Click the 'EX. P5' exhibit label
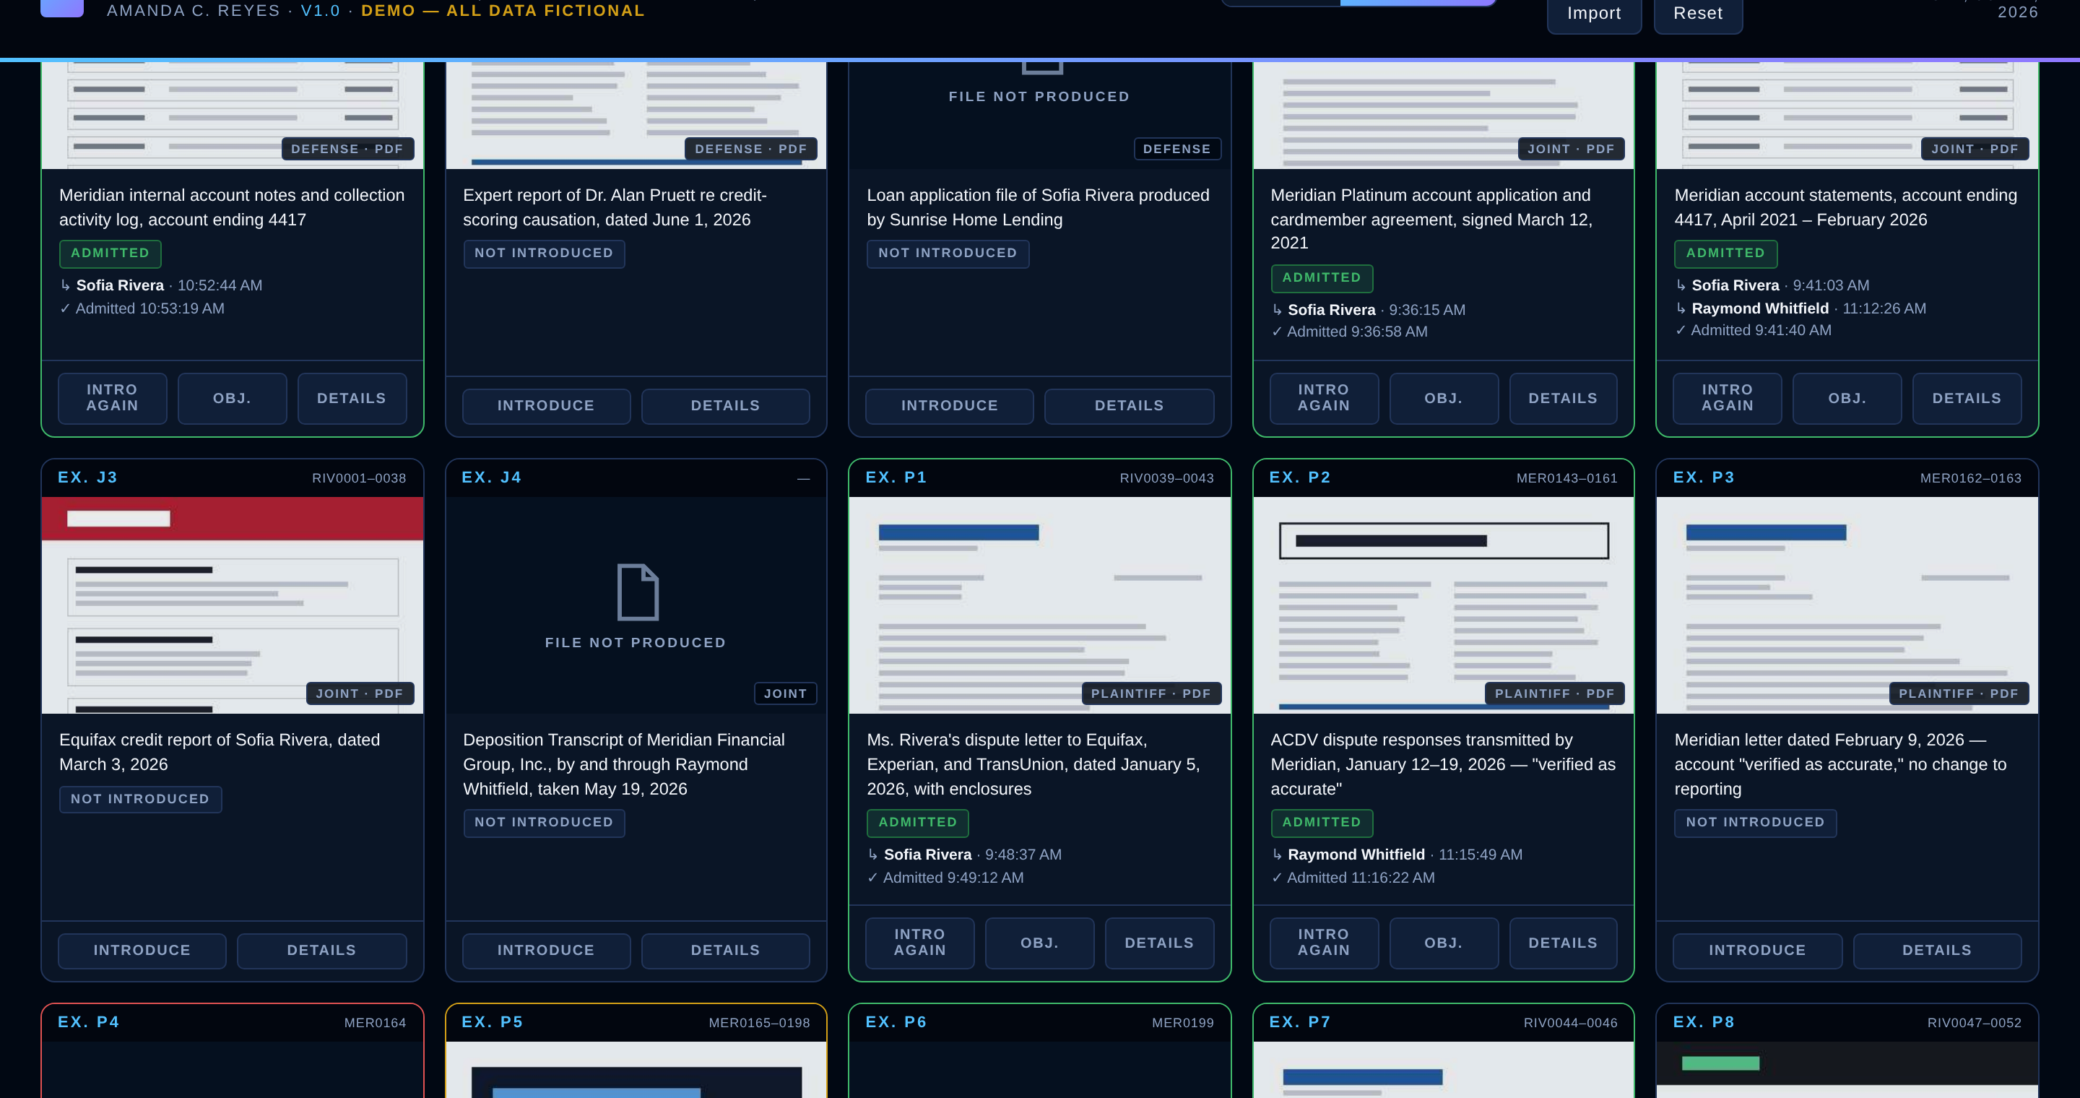Screen dimensions: 2080x1098 pos(493,1022)
